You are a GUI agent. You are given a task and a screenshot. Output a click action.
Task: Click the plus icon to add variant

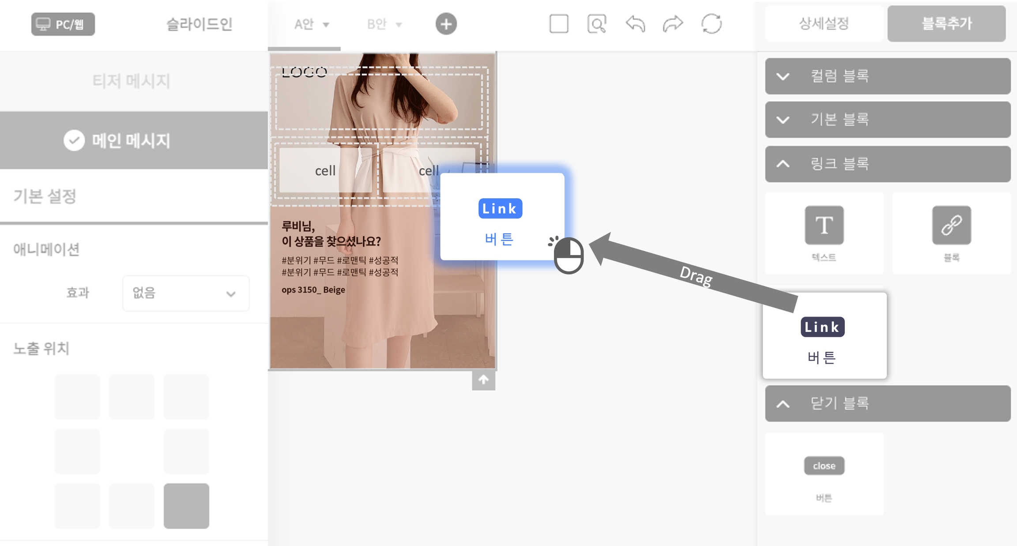coord(446,24)
